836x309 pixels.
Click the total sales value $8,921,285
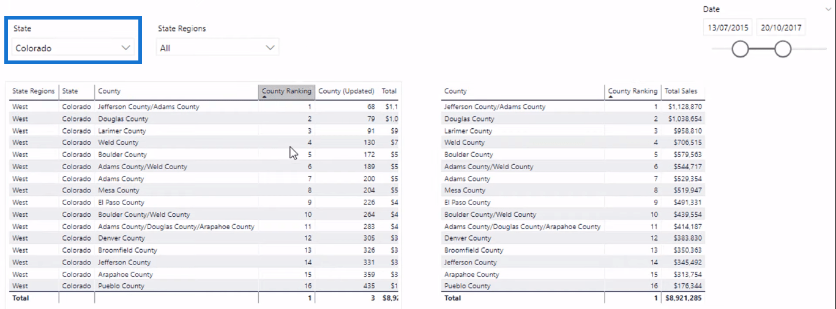point(684,298)
